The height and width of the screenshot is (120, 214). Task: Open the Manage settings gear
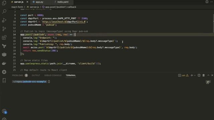(4, 119)
